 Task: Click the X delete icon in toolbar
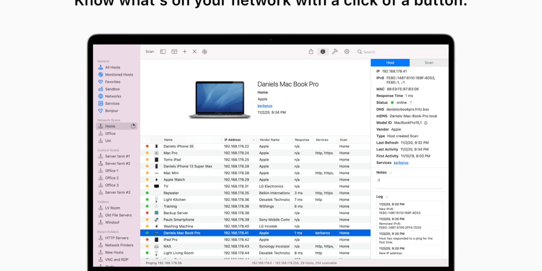[x=194, y=52]
